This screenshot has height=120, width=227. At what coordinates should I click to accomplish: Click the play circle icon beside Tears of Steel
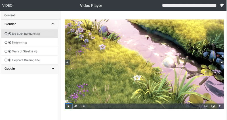tap(10, 51)
